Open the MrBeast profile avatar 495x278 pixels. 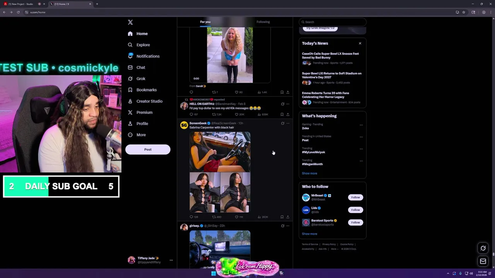coord(306,197)
